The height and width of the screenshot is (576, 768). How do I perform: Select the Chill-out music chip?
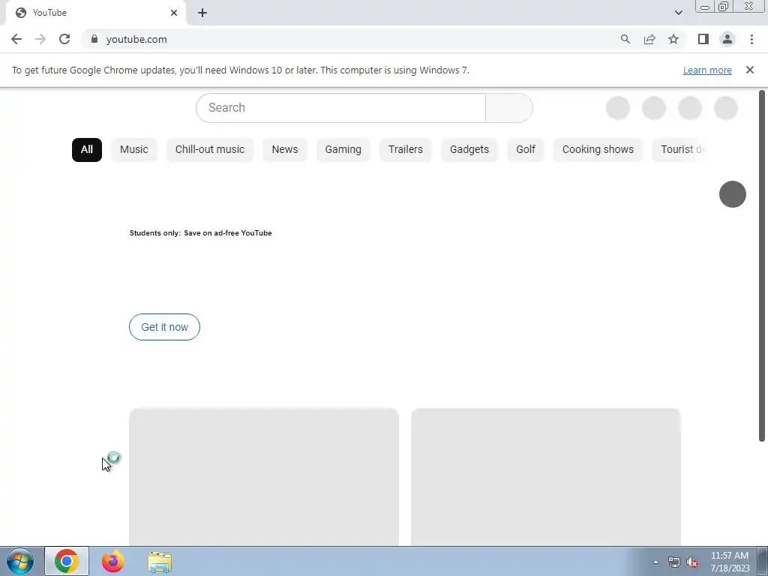(x=210, y=149)
